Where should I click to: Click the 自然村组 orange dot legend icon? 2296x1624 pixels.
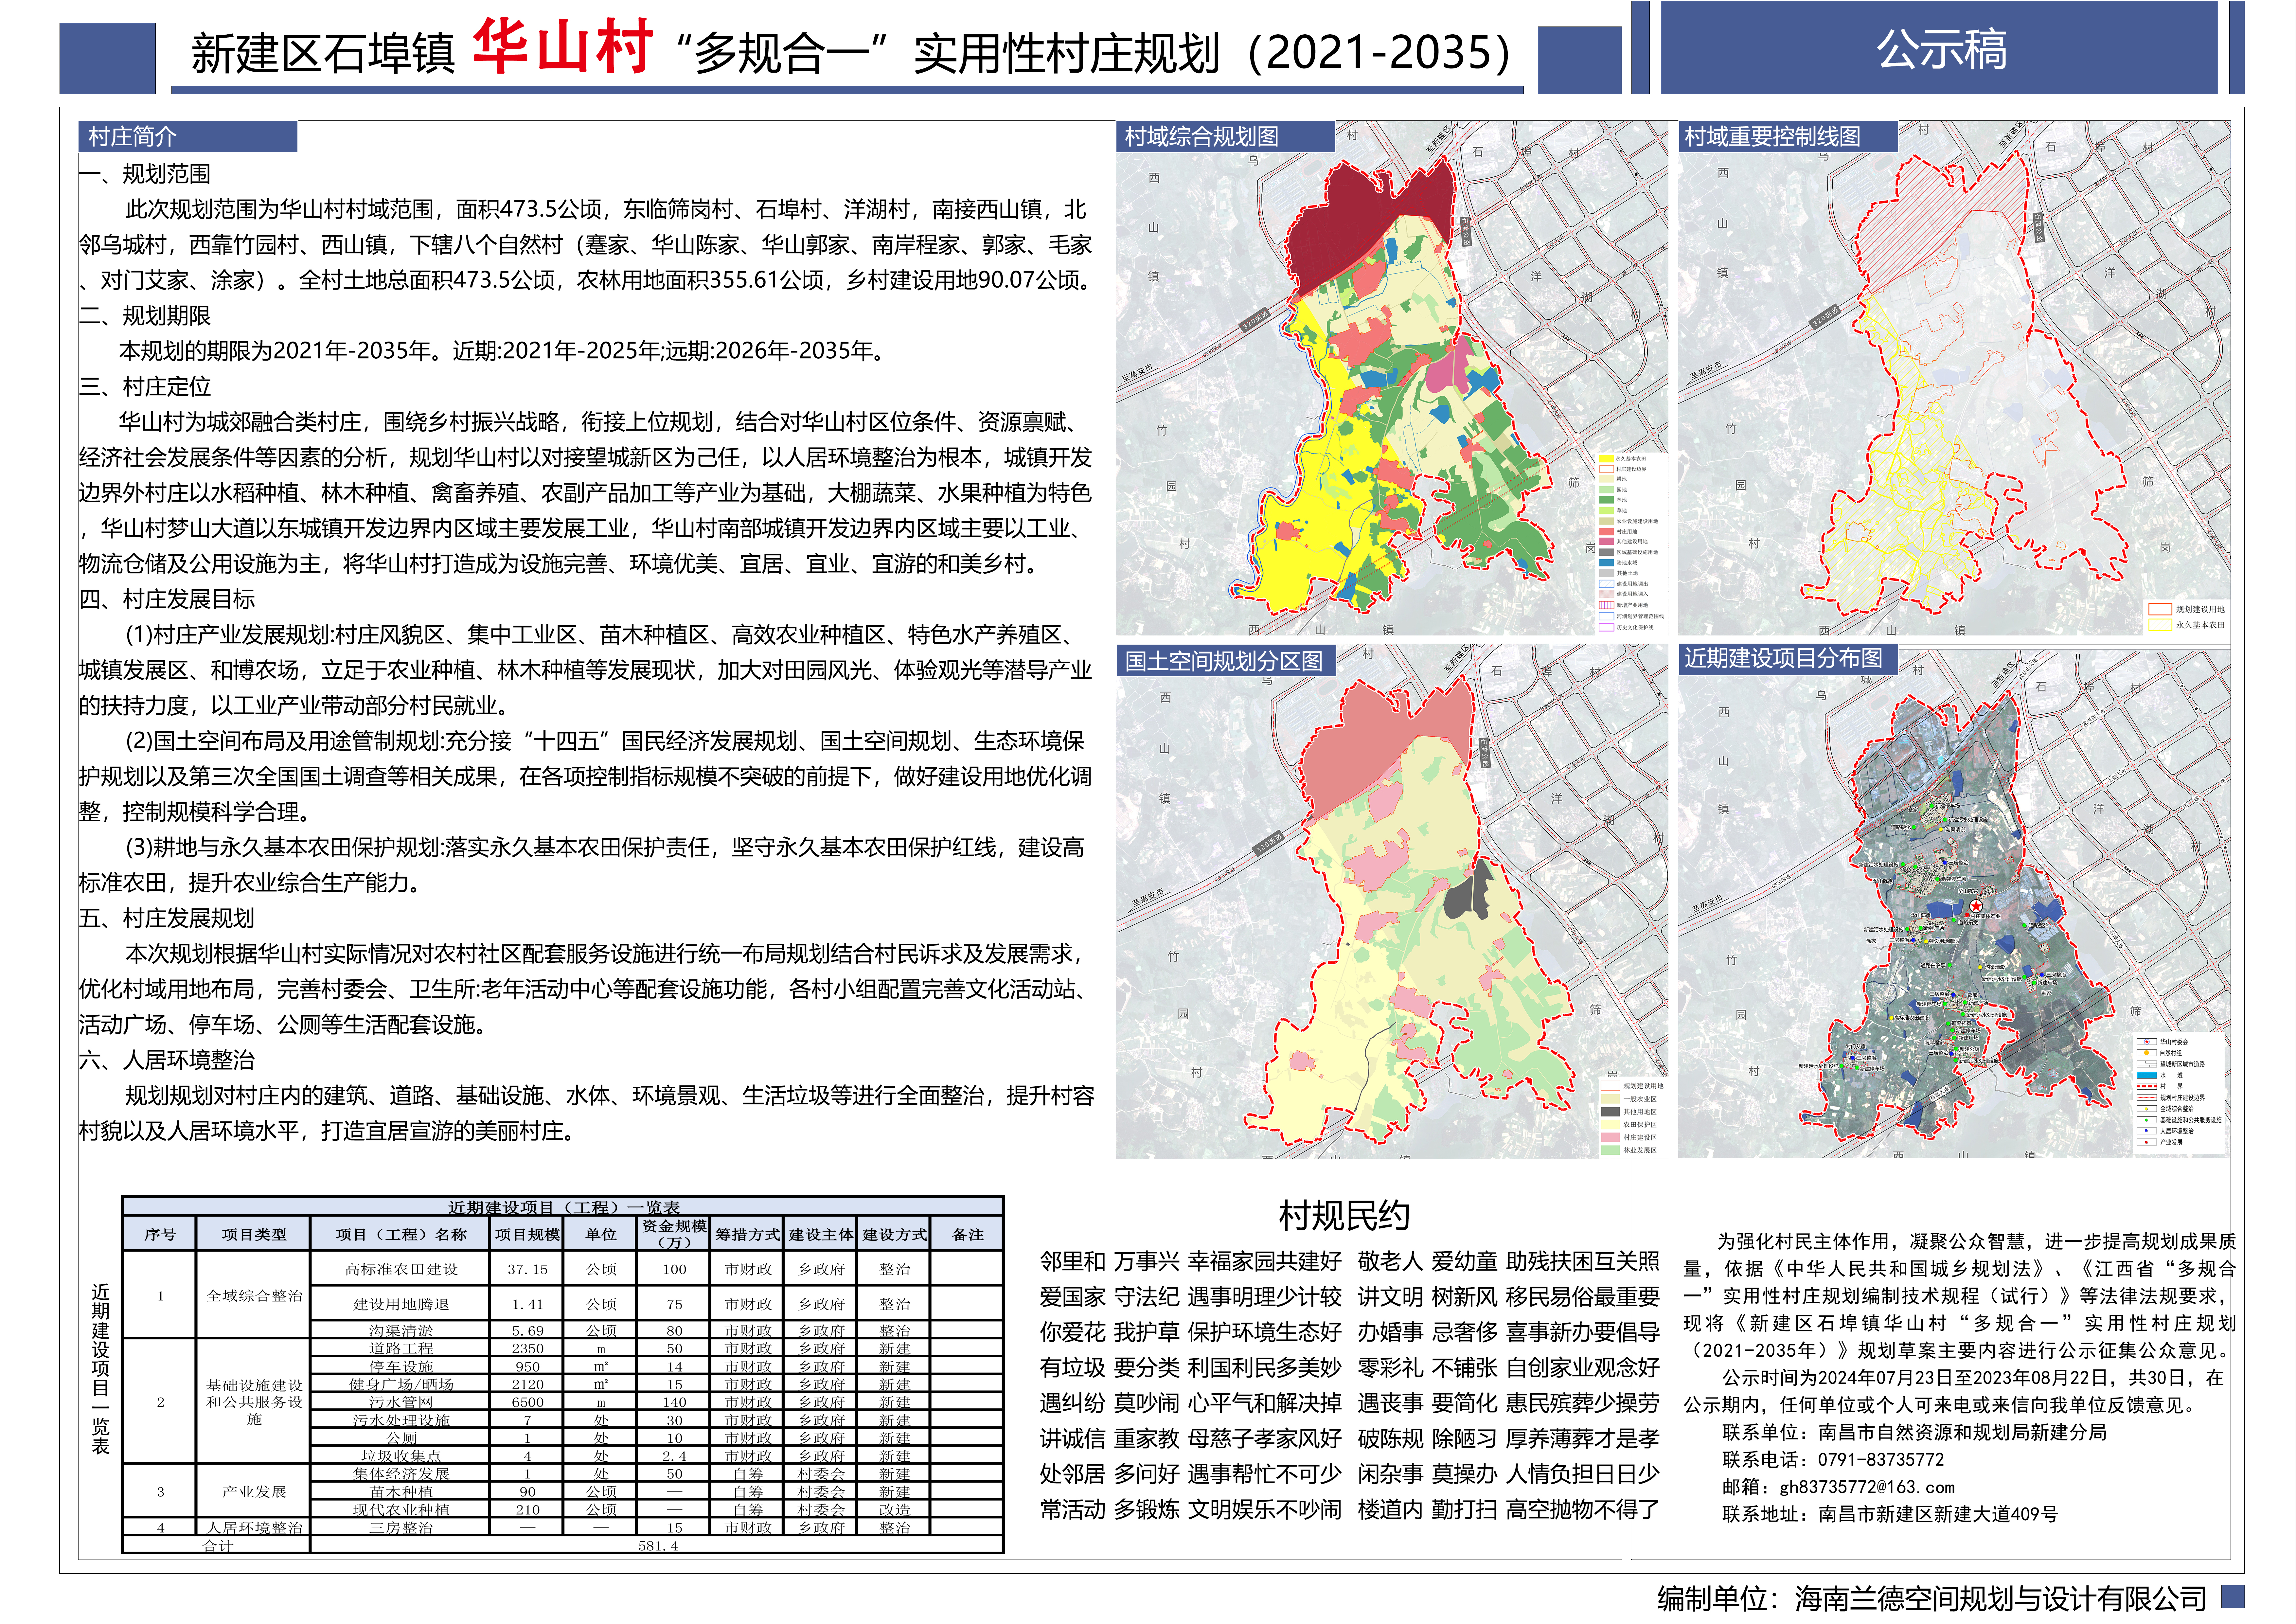coord(2147,1053)
